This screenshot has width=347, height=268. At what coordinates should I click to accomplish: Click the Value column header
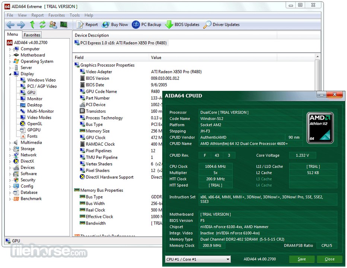[x=213, y=58]
